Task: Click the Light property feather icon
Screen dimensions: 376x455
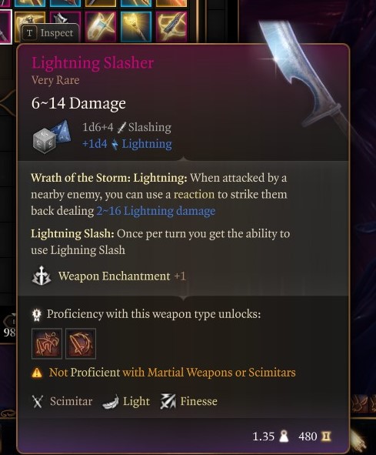Action: (111, 402)
